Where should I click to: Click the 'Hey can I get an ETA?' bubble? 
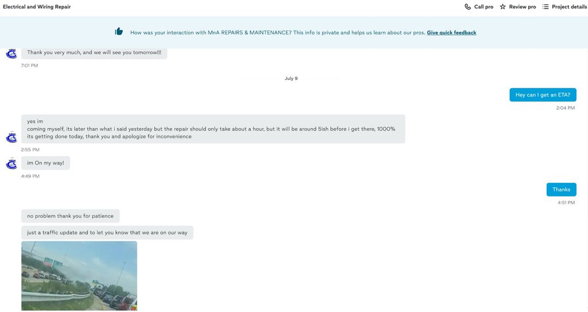click(x=543, y=95)
